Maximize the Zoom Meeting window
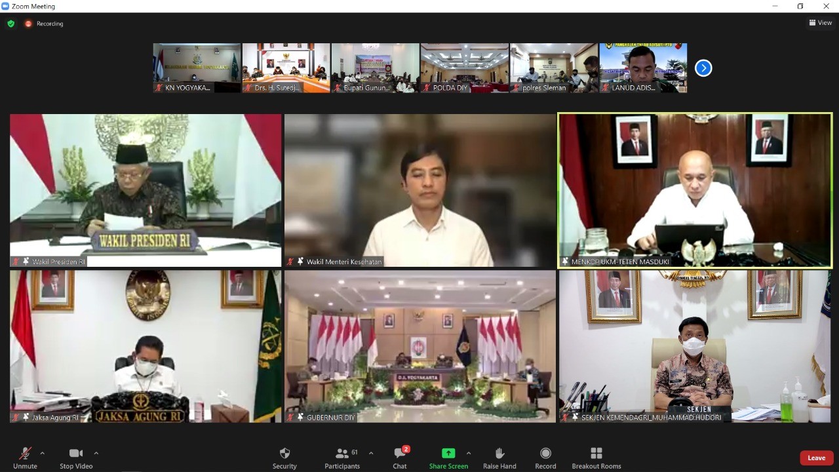The width and height of the screenshot is (839, 472). [800, 6]
